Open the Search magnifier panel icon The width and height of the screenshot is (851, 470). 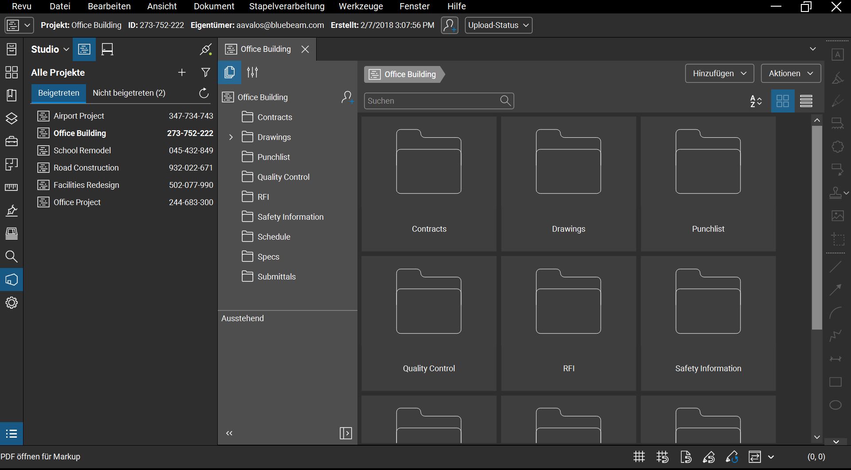click(x=12, y=256)
